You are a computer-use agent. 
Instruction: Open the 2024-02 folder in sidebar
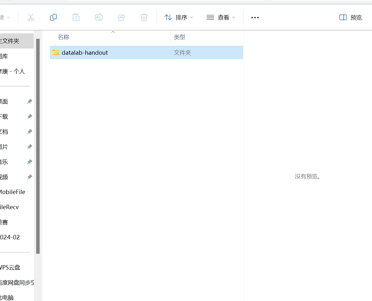10,237
